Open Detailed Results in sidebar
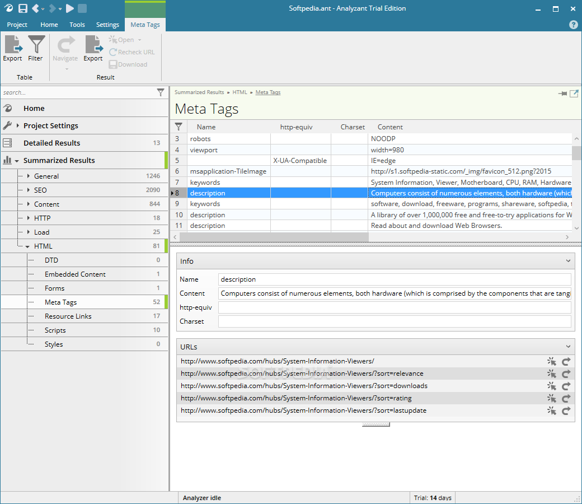This screenshot has height=504, width=582. (x=85, y=143)
